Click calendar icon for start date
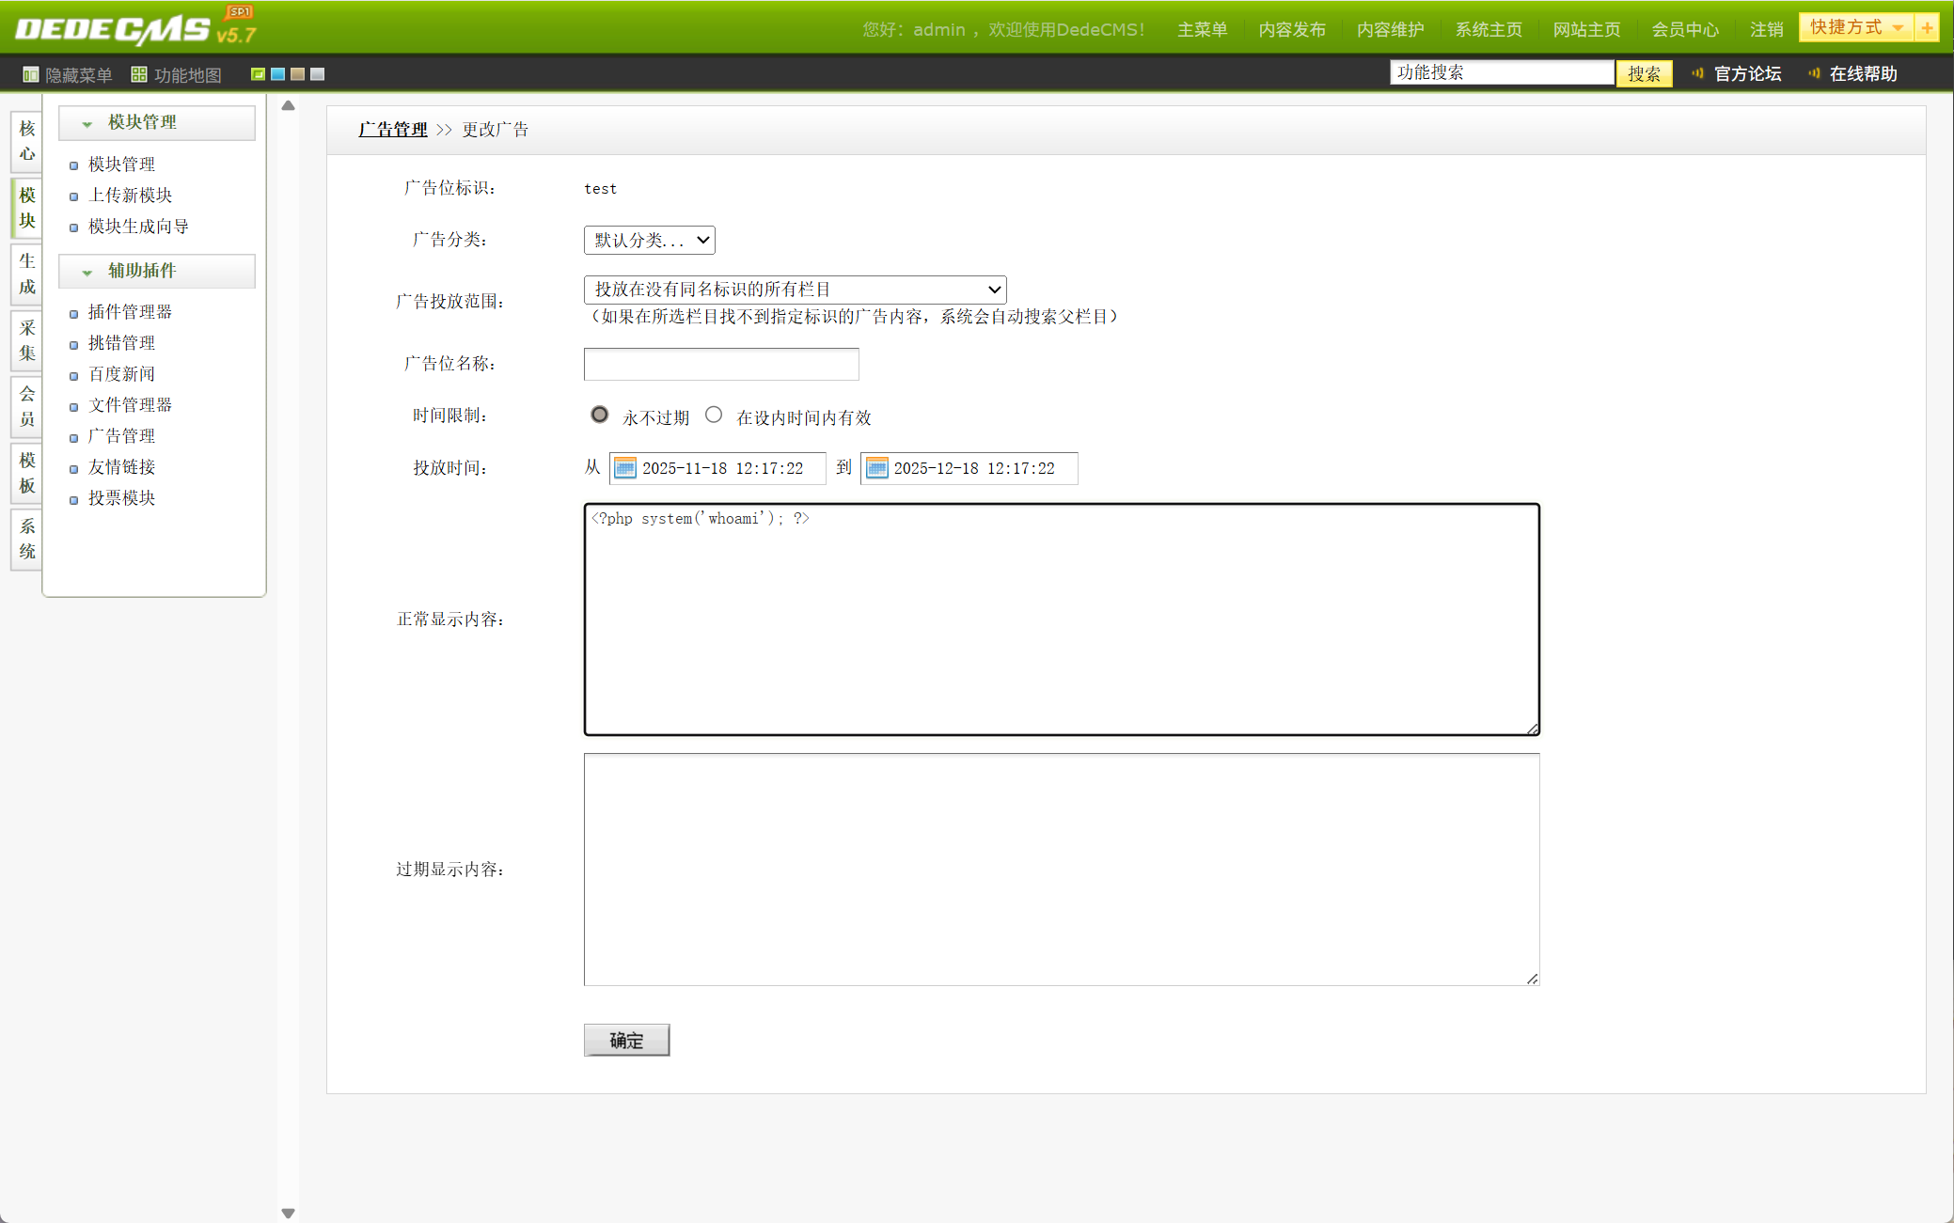This screenshot has height=1223, width=1954. coord(625,468)
